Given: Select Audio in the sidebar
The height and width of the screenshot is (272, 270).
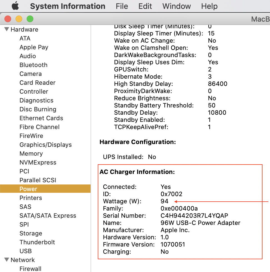Looking at the screenshot, I should (x=27, y=56).
